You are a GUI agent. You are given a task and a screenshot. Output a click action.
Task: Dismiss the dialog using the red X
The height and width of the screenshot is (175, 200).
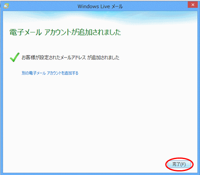pyautogui.click(x=193, y=5)
